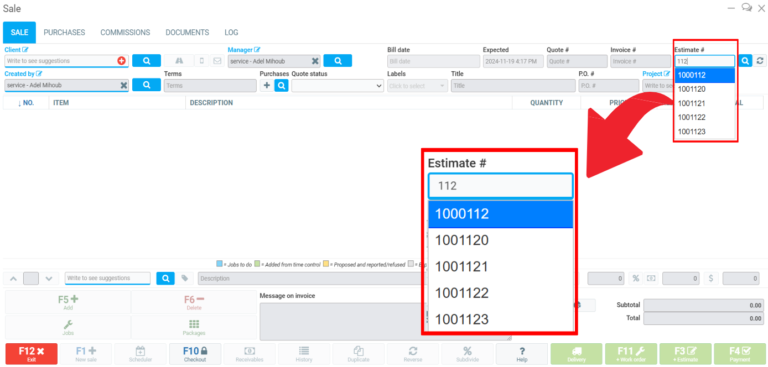768x367 pixels.
Task: Switch to the PURCHASES tab
Action: coord(64,33)
